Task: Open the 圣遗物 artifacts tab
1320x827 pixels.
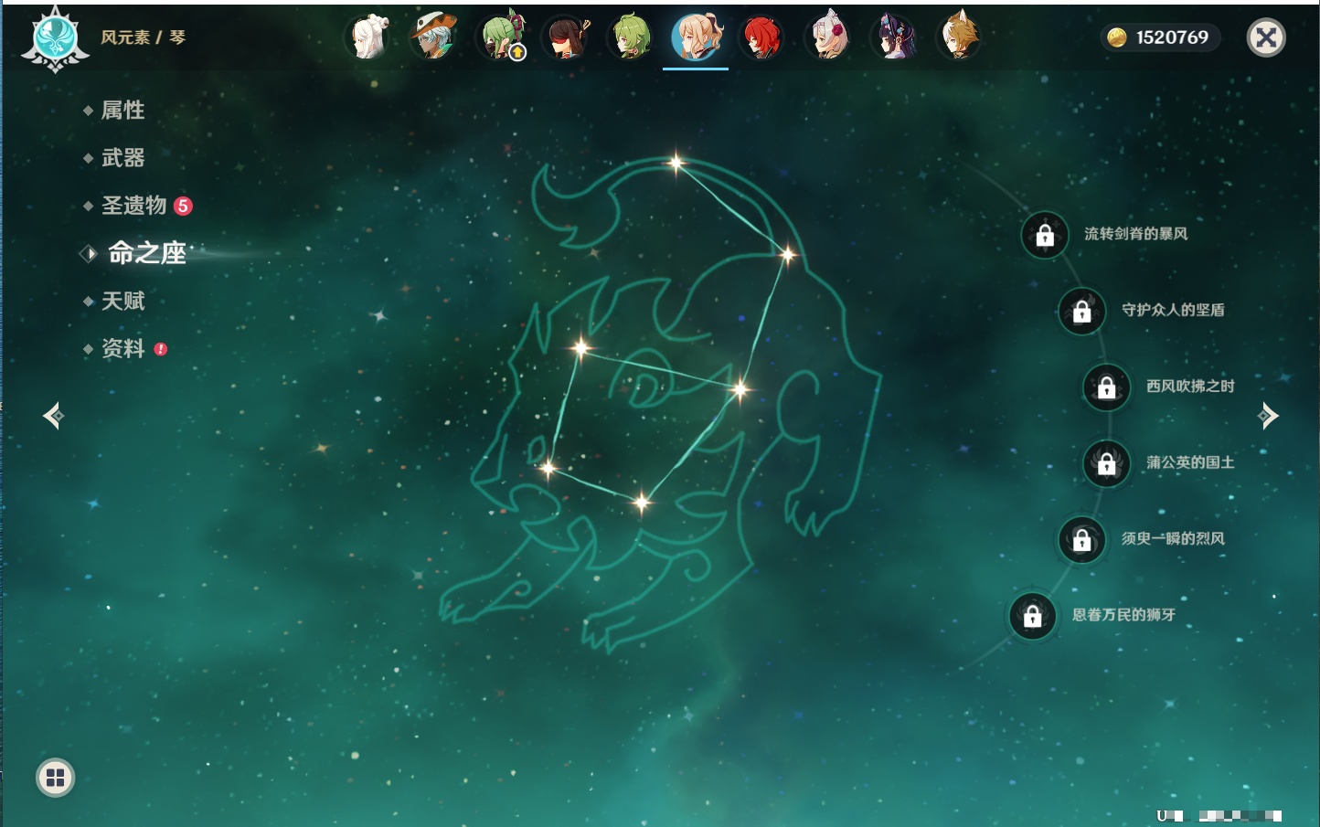Action: coord(133,206)
